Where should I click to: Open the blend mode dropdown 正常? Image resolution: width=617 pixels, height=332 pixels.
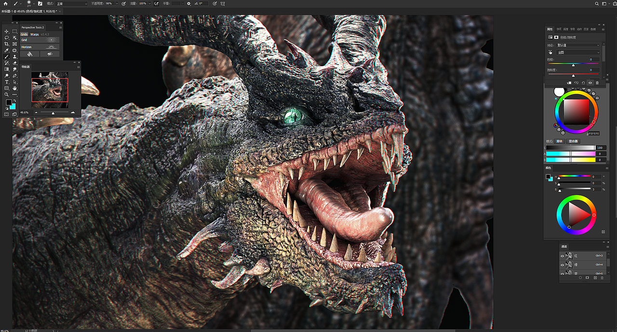coord(72,3)
